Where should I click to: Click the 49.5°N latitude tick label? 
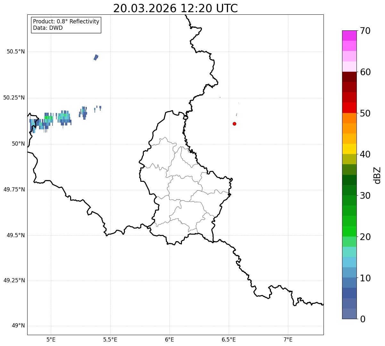pos(15,235)
